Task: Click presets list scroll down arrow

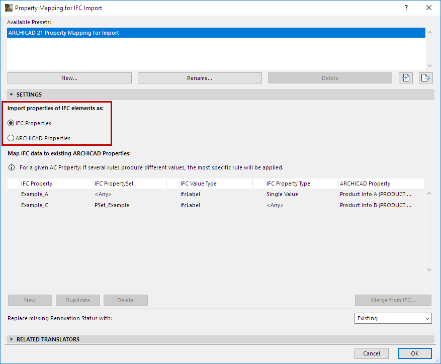Action: [x=429, y=65]
